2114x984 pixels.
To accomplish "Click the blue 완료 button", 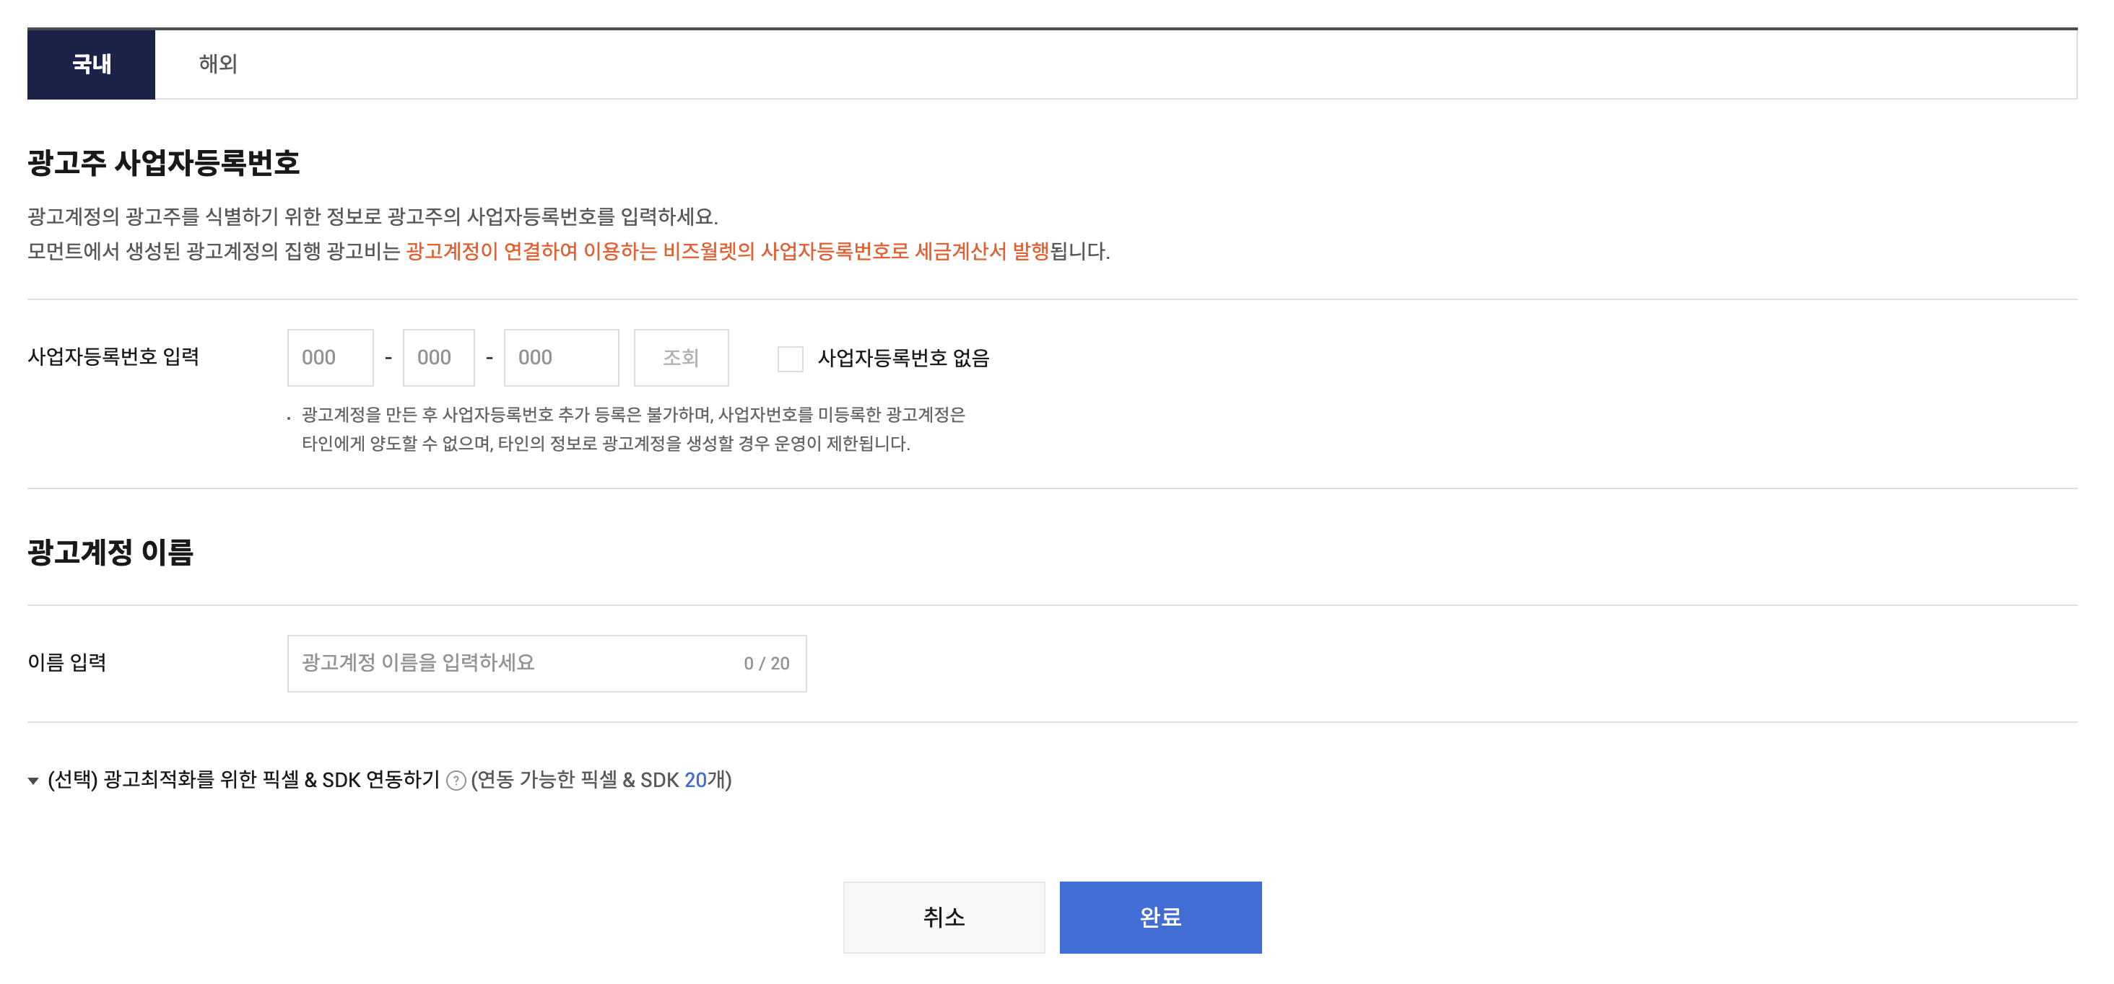I will coord(1160,917).
